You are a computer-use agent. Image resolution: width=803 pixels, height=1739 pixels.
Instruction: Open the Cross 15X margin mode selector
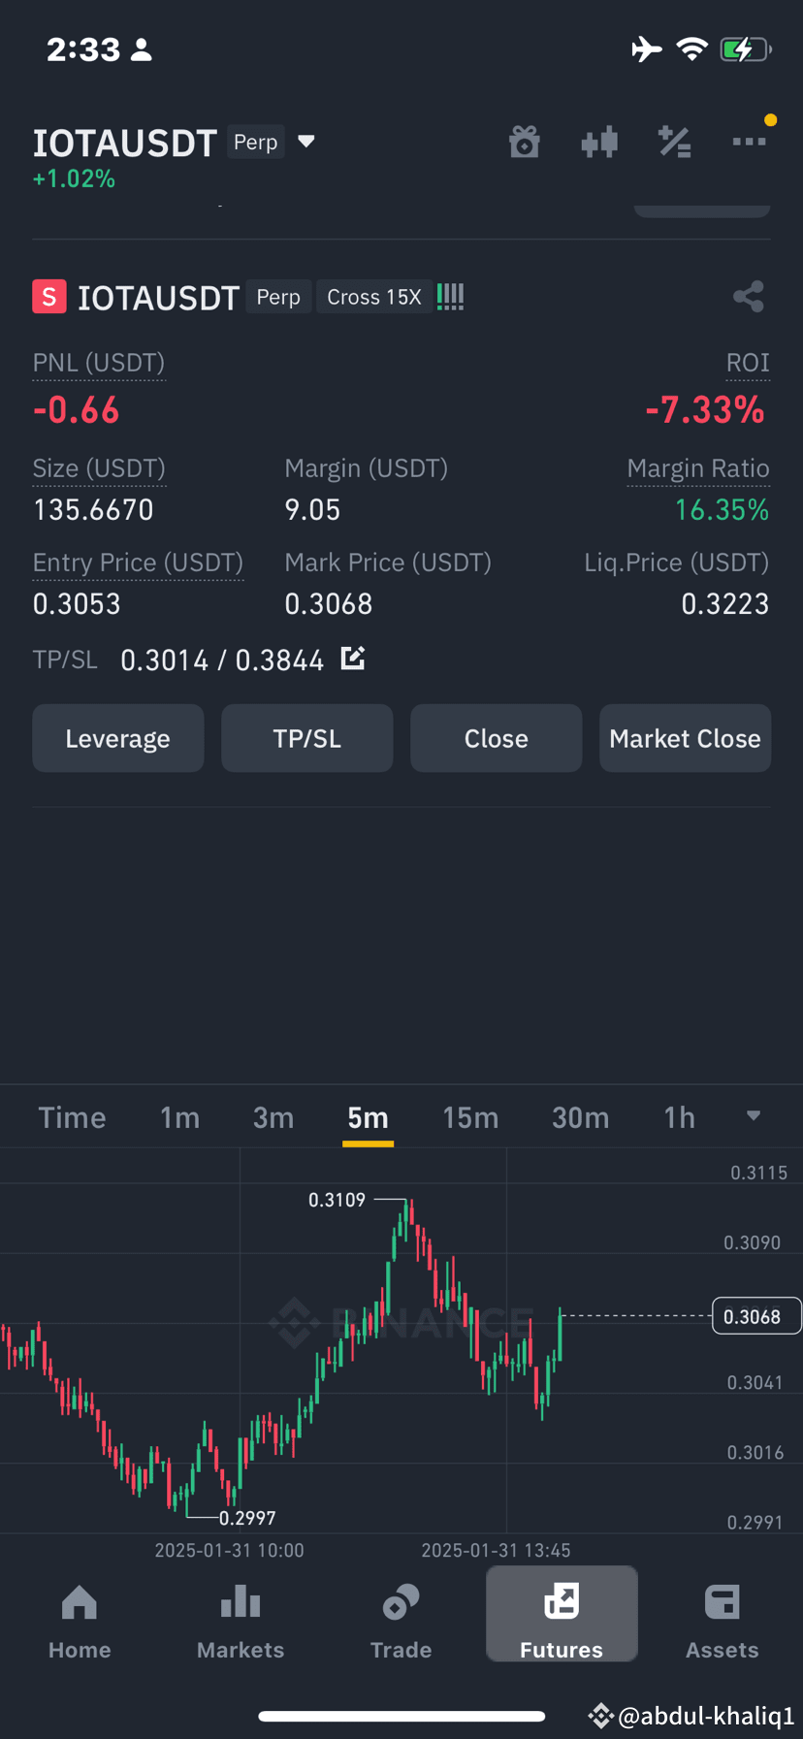pyautogui.click(x=373, y=297)
